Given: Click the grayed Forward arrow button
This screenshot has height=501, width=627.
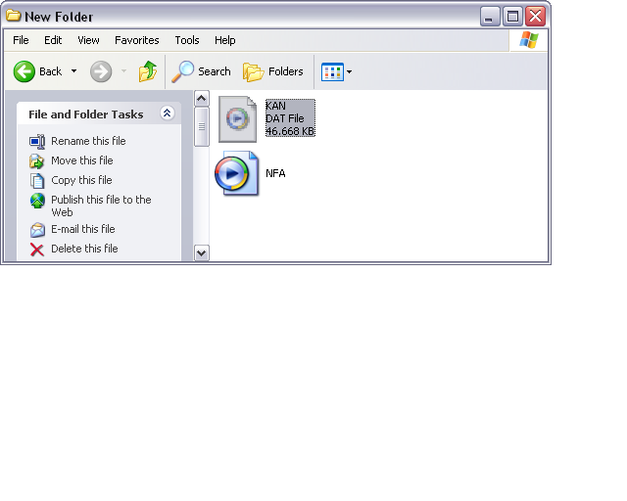Looking at the screenshot, I should 101,71.
